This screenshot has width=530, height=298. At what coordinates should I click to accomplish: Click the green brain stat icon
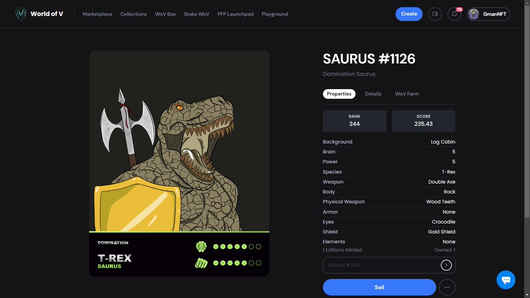201,246
